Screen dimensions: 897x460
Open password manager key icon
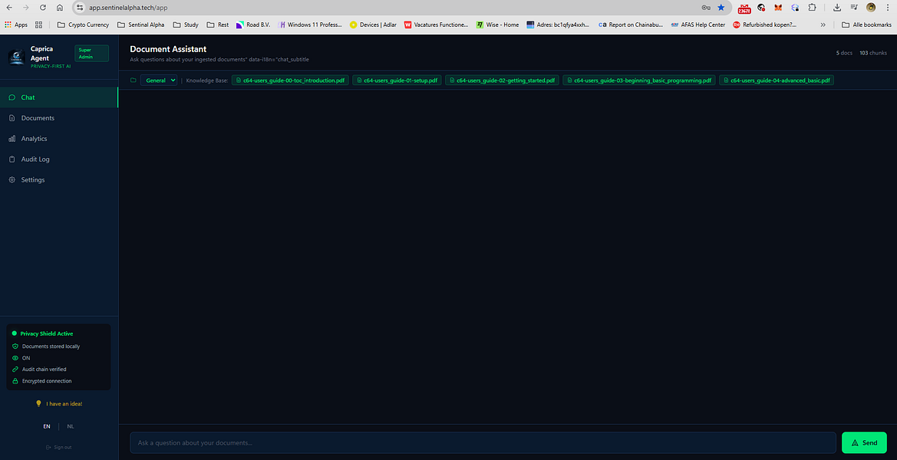click(x=706, y=8)
